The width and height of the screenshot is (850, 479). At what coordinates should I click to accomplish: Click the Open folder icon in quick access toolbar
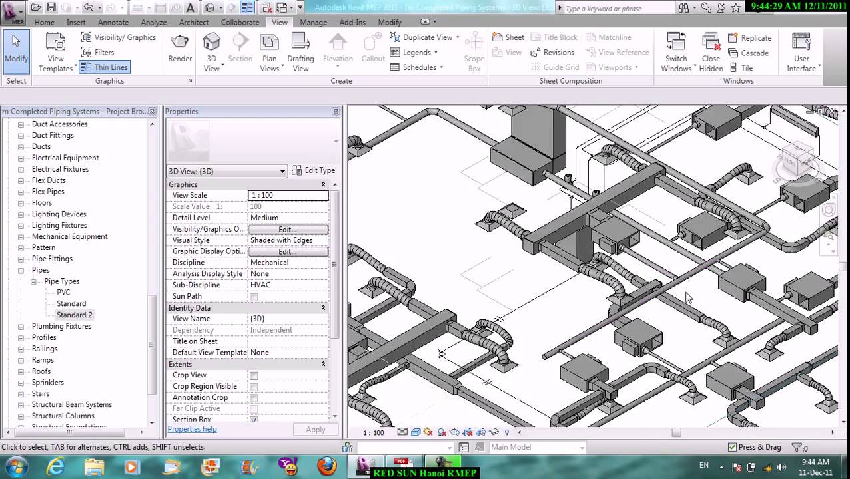[x=37, y=8]
